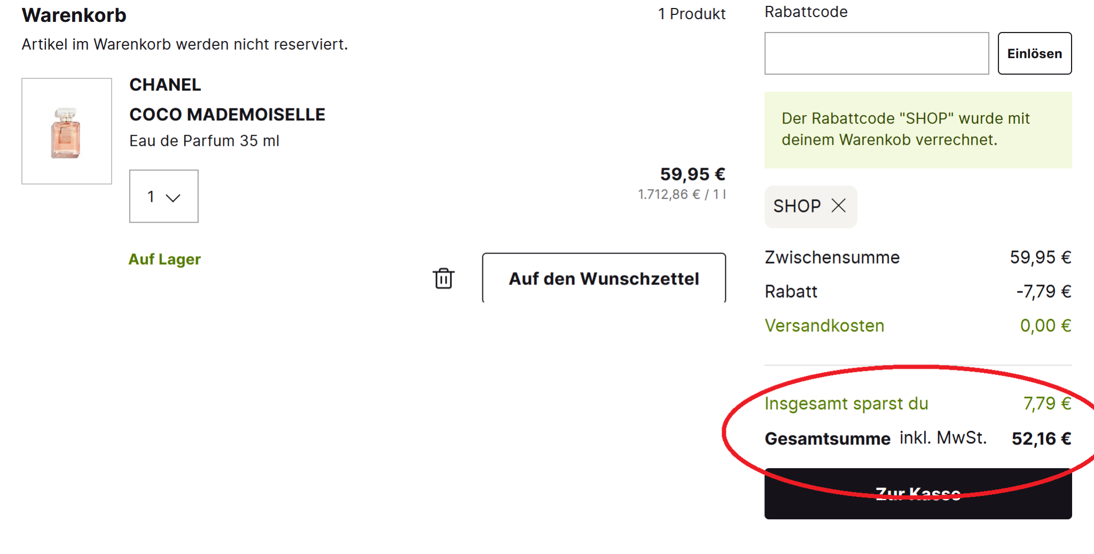Screen dimensions: 1094x554
Task: Click the Warenkorb heading
Action: (74, 15)
